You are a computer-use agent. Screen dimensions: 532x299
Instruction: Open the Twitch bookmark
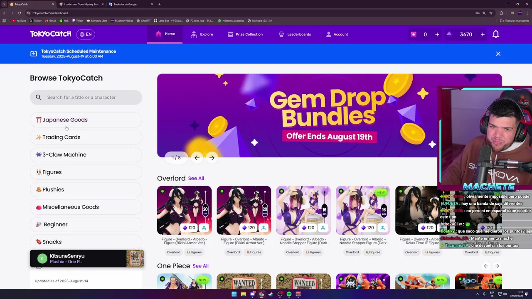pos(77,20)
